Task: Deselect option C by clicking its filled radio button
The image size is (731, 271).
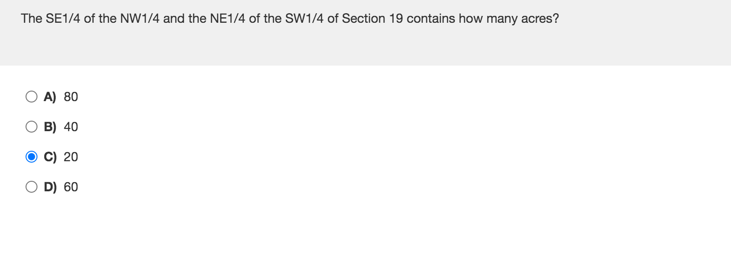Action: (x=32, y=157)
